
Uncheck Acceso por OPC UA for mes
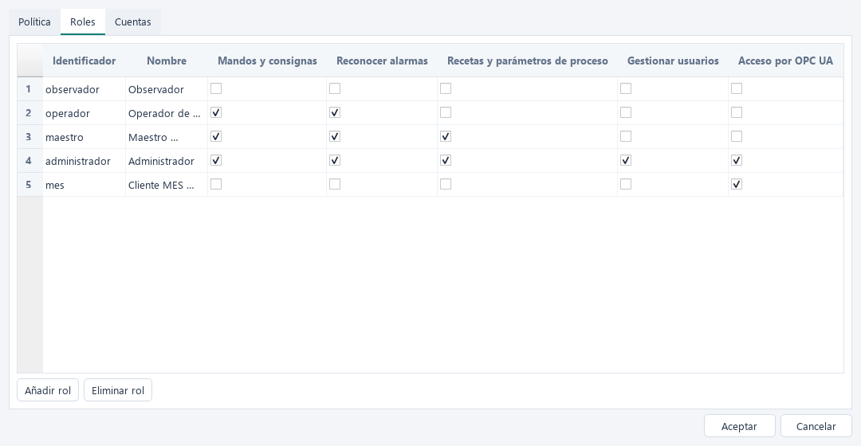[x=737, y=184]
